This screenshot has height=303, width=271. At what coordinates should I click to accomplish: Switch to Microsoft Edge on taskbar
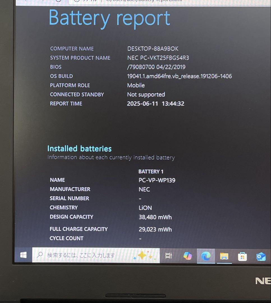206,256
